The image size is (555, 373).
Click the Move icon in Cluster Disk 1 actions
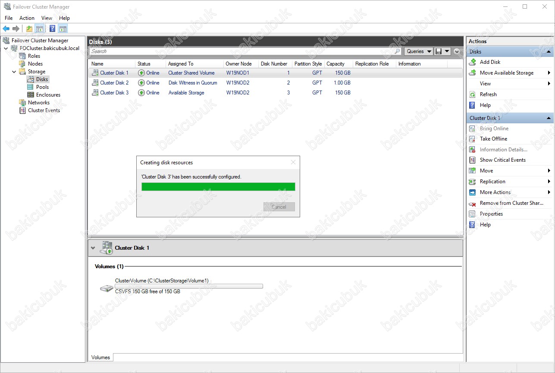[472, 171]
